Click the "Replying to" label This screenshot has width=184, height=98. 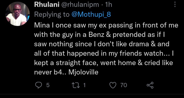pos(52,15)
